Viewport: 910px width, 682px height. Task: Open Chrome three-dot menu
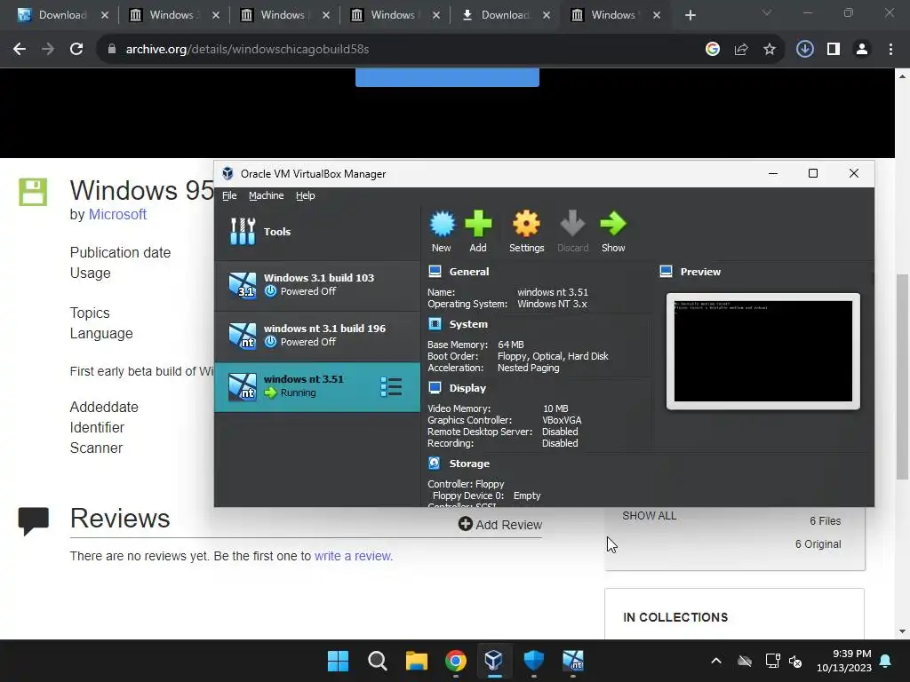pyautogui.click(x=890, y=50)
